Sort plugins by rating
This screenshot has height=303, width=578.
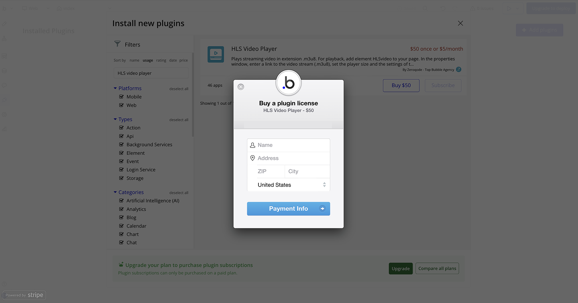(x=161, y=60)
